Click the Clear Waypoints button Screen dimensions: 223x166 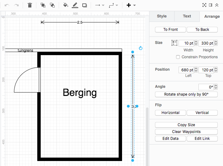(186, 132)
